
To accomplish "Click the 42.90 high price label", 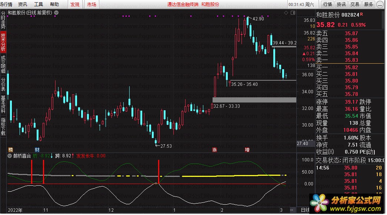I will tap(258, 19).
